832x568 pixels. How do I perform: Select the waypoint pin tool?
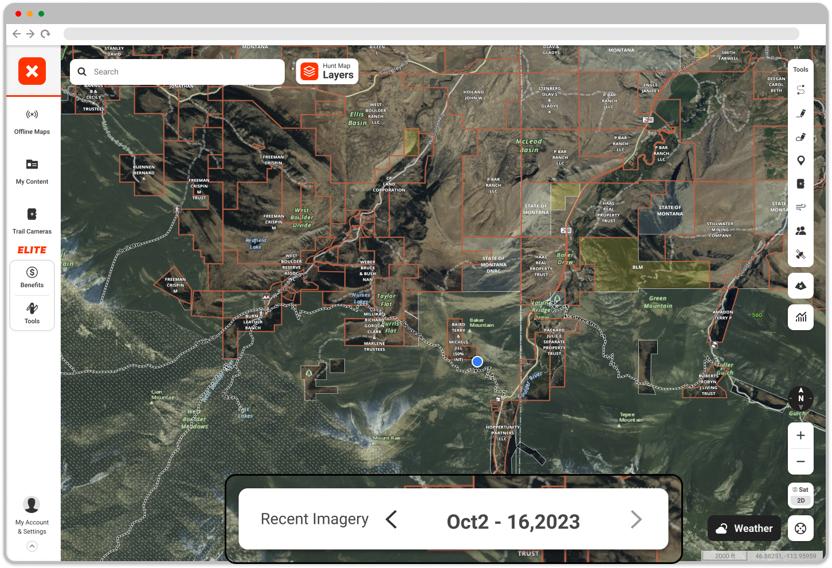800,160
